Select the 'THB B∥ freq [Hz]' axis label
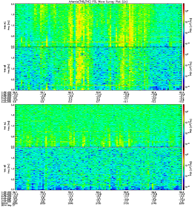The image size is (194, 207). (7, 69)
